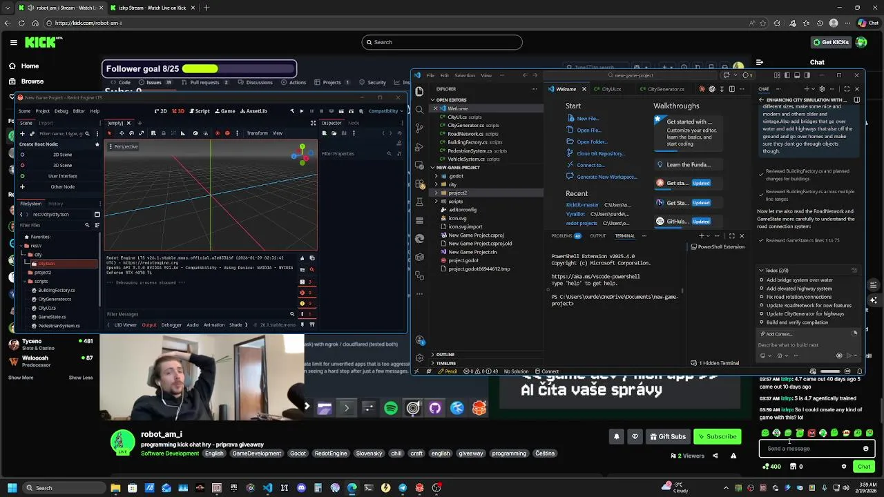
Task: Open Discord from Windows taskbar
Action: click(301, 488)
